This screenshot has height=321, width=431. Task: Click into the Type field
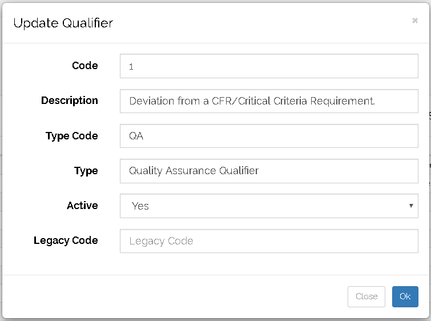click(269, 171)
